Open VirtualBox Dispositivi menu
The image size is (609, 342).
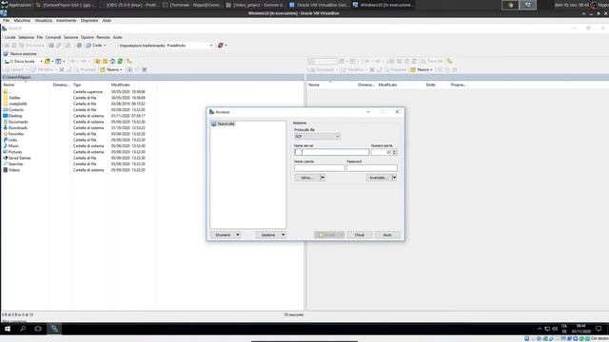click(x=89, y=21)
